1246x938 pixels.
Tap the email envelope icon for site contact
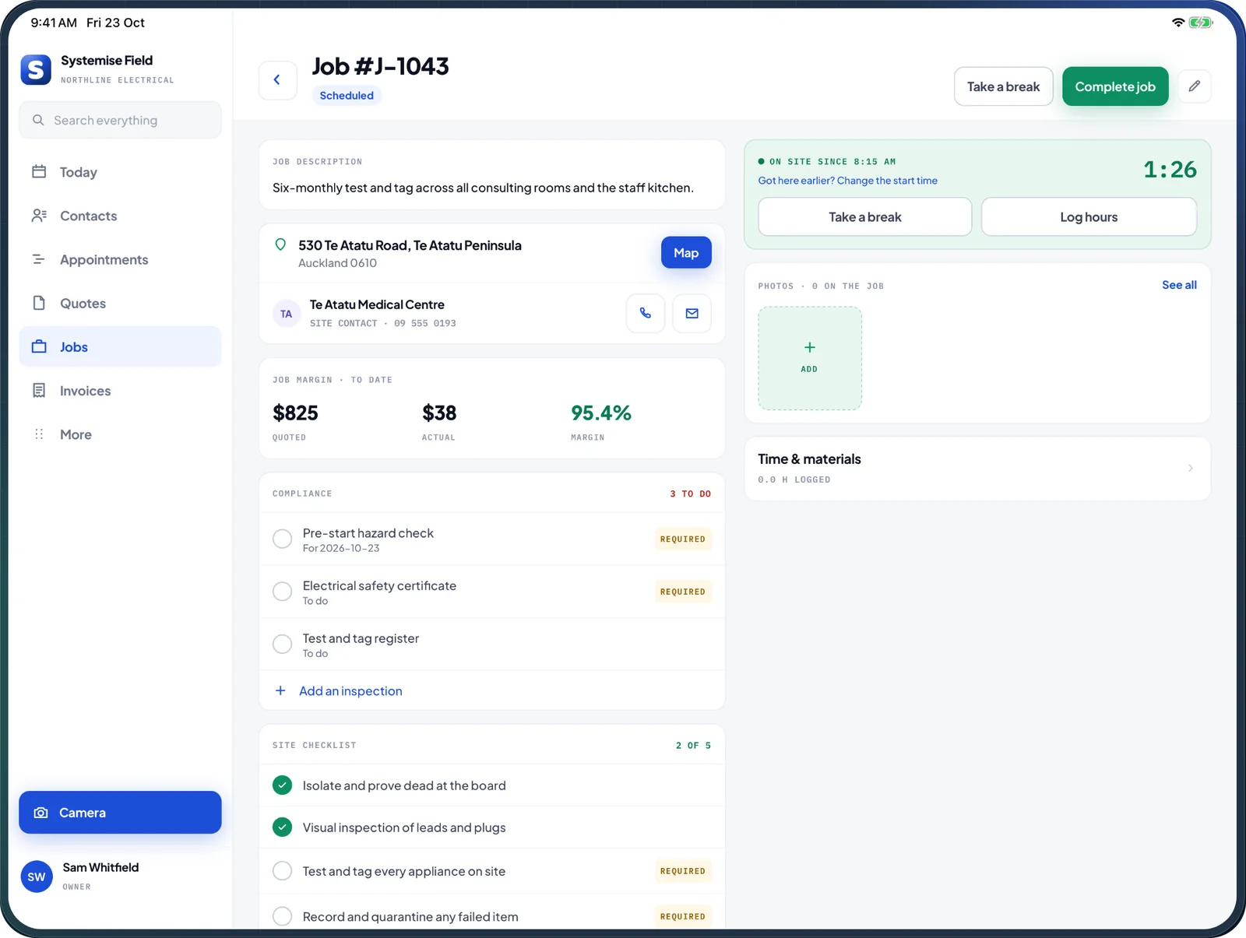pos(692,313)
